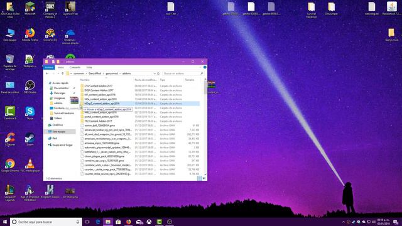Switch to the Compartir ribbon tab
The image size is (402, 226).
point(75,67)
